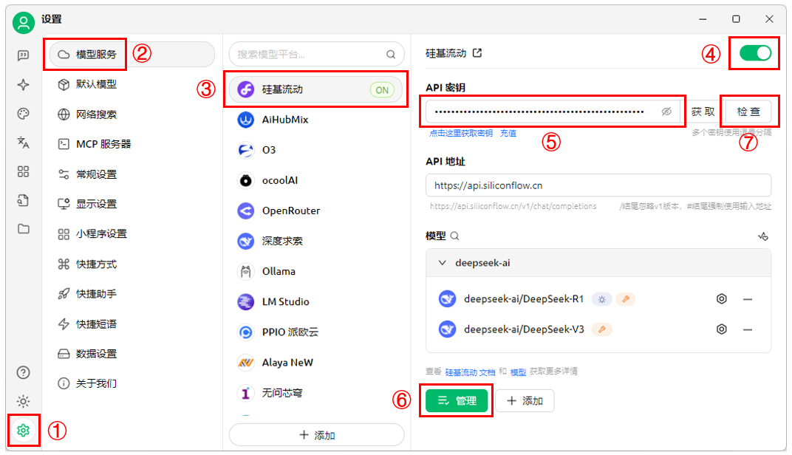Collapse the deepseek-ai model group

(442, 263)
